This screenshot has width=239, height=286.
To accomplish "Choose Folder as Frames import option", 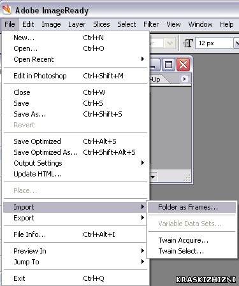I will 192,207.
